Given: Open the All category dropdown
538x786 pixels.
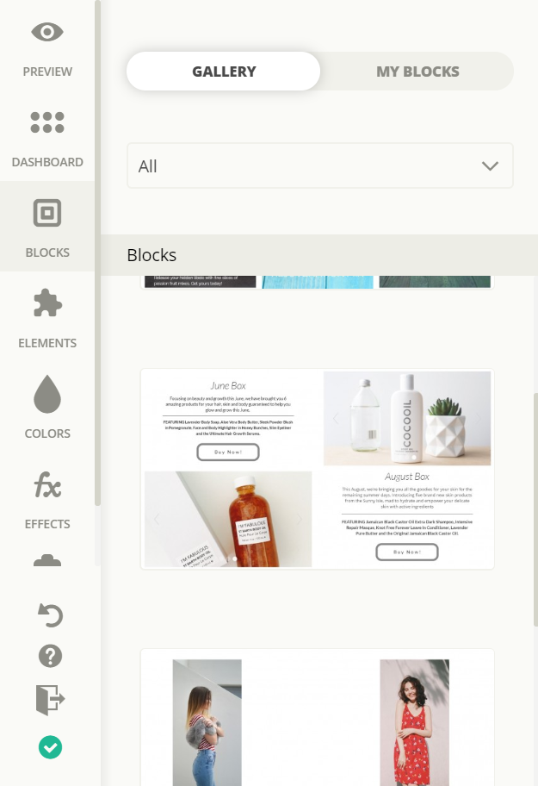Looking at the screenshot, I should (x=320, y=166).
